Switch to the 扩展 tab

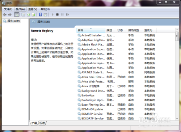[34, 123]
